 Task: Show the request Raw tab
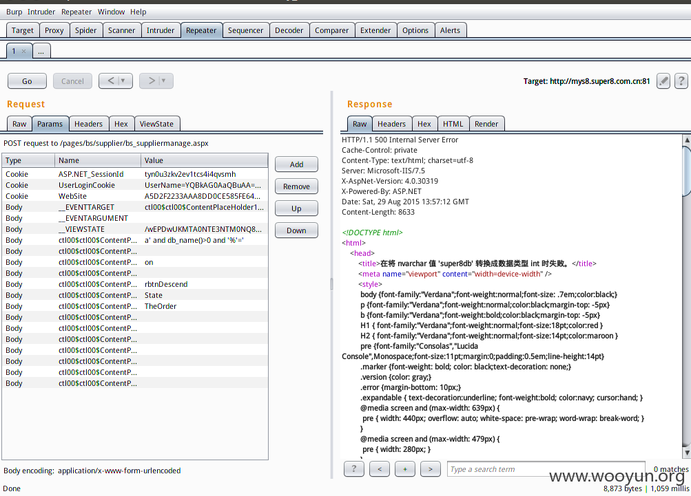click(19, 124)
